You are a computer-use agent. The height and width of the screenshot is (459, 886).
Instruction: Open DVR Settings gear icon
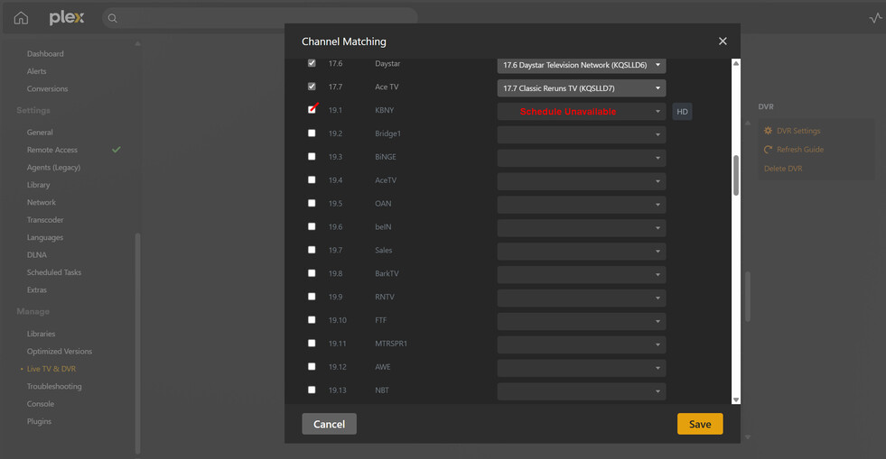[768, 131]
